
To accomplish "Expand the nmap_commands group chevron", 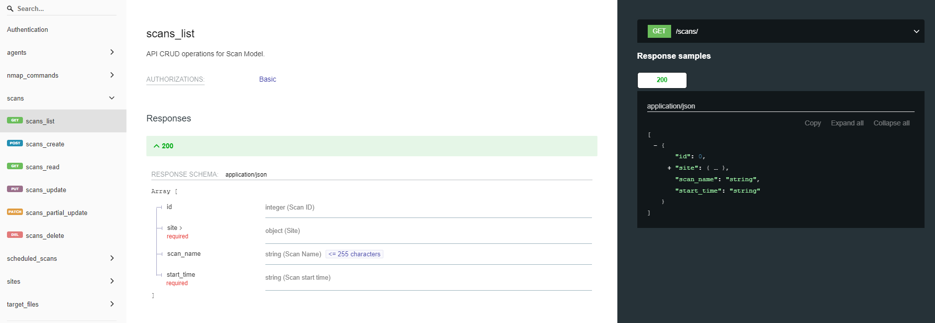I will point(112,75).
